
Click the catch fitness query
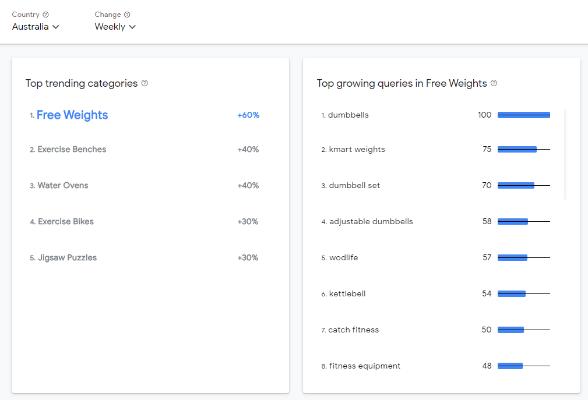click(353, 330)
